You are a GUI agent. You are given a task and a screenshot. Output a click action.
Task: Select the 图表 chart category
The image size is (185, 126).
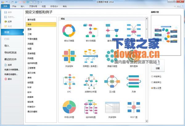tap(41, 29)
